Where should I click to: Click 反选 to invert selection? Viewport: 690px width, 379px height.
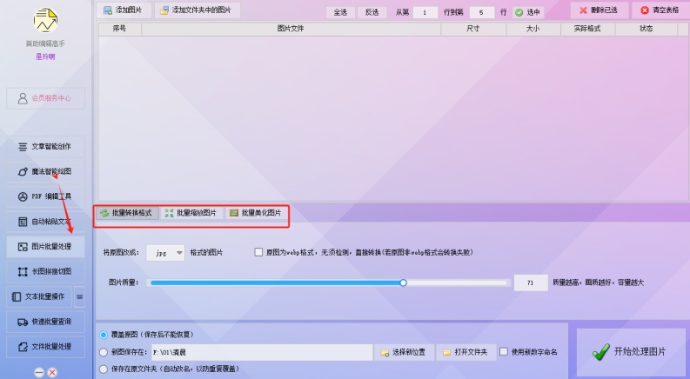[372, 12]
